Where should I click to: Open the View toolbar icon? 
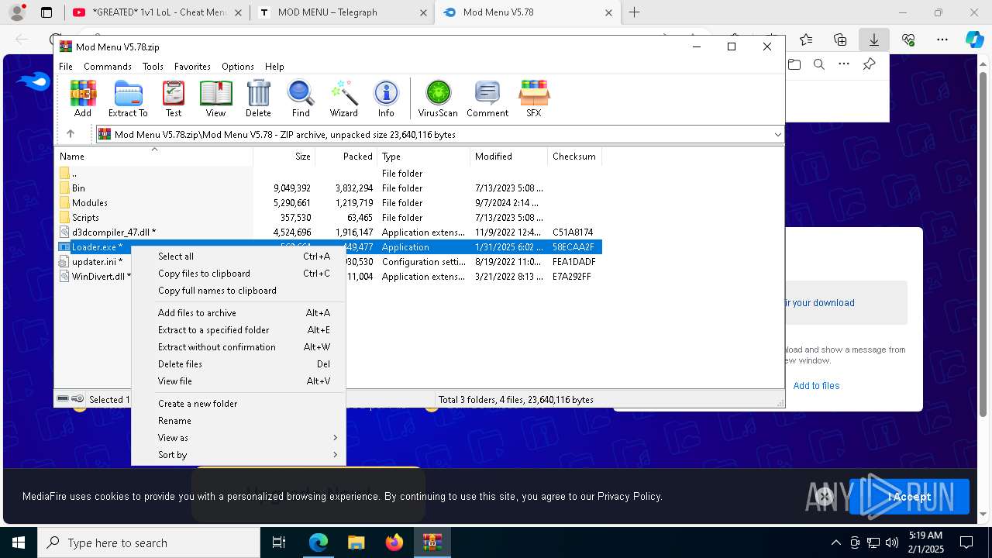click(x=215, y=98)
